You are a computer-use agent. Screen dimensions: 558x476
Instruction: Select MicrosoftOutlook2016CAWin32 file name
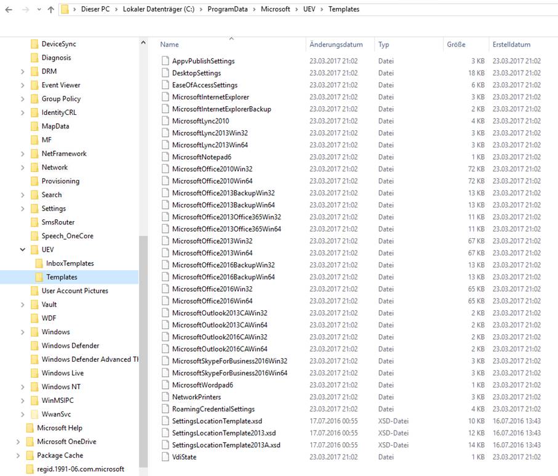220,337
